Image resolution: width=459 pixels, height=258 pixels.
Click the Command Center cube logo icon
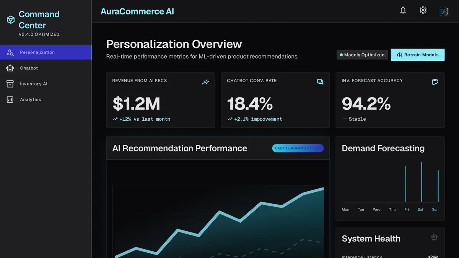(x=11, y=20)
